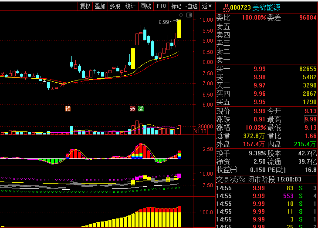The image size is (318, 228).
Task: Click the boxed 最高 value 9.99
Action: pos(310,119)
